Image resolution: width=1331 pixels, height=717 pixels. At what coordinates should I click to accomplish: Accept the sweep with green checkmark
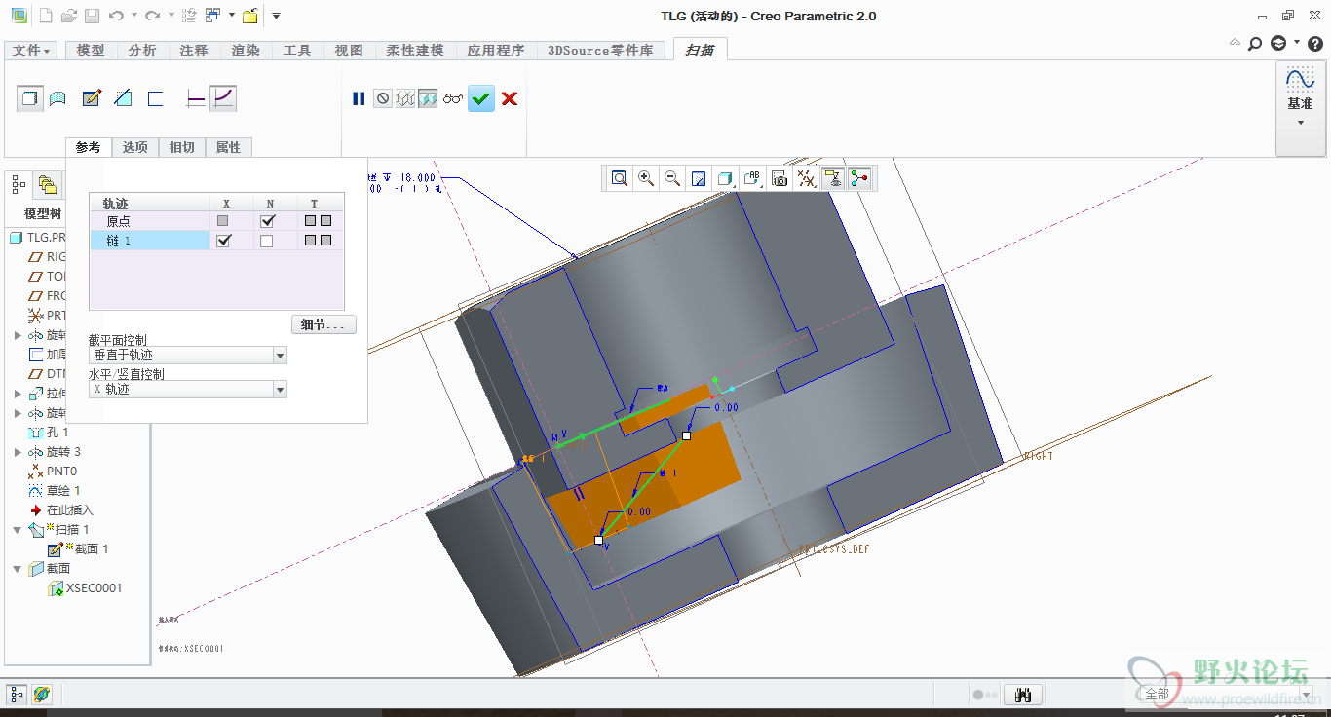[481, 98]
